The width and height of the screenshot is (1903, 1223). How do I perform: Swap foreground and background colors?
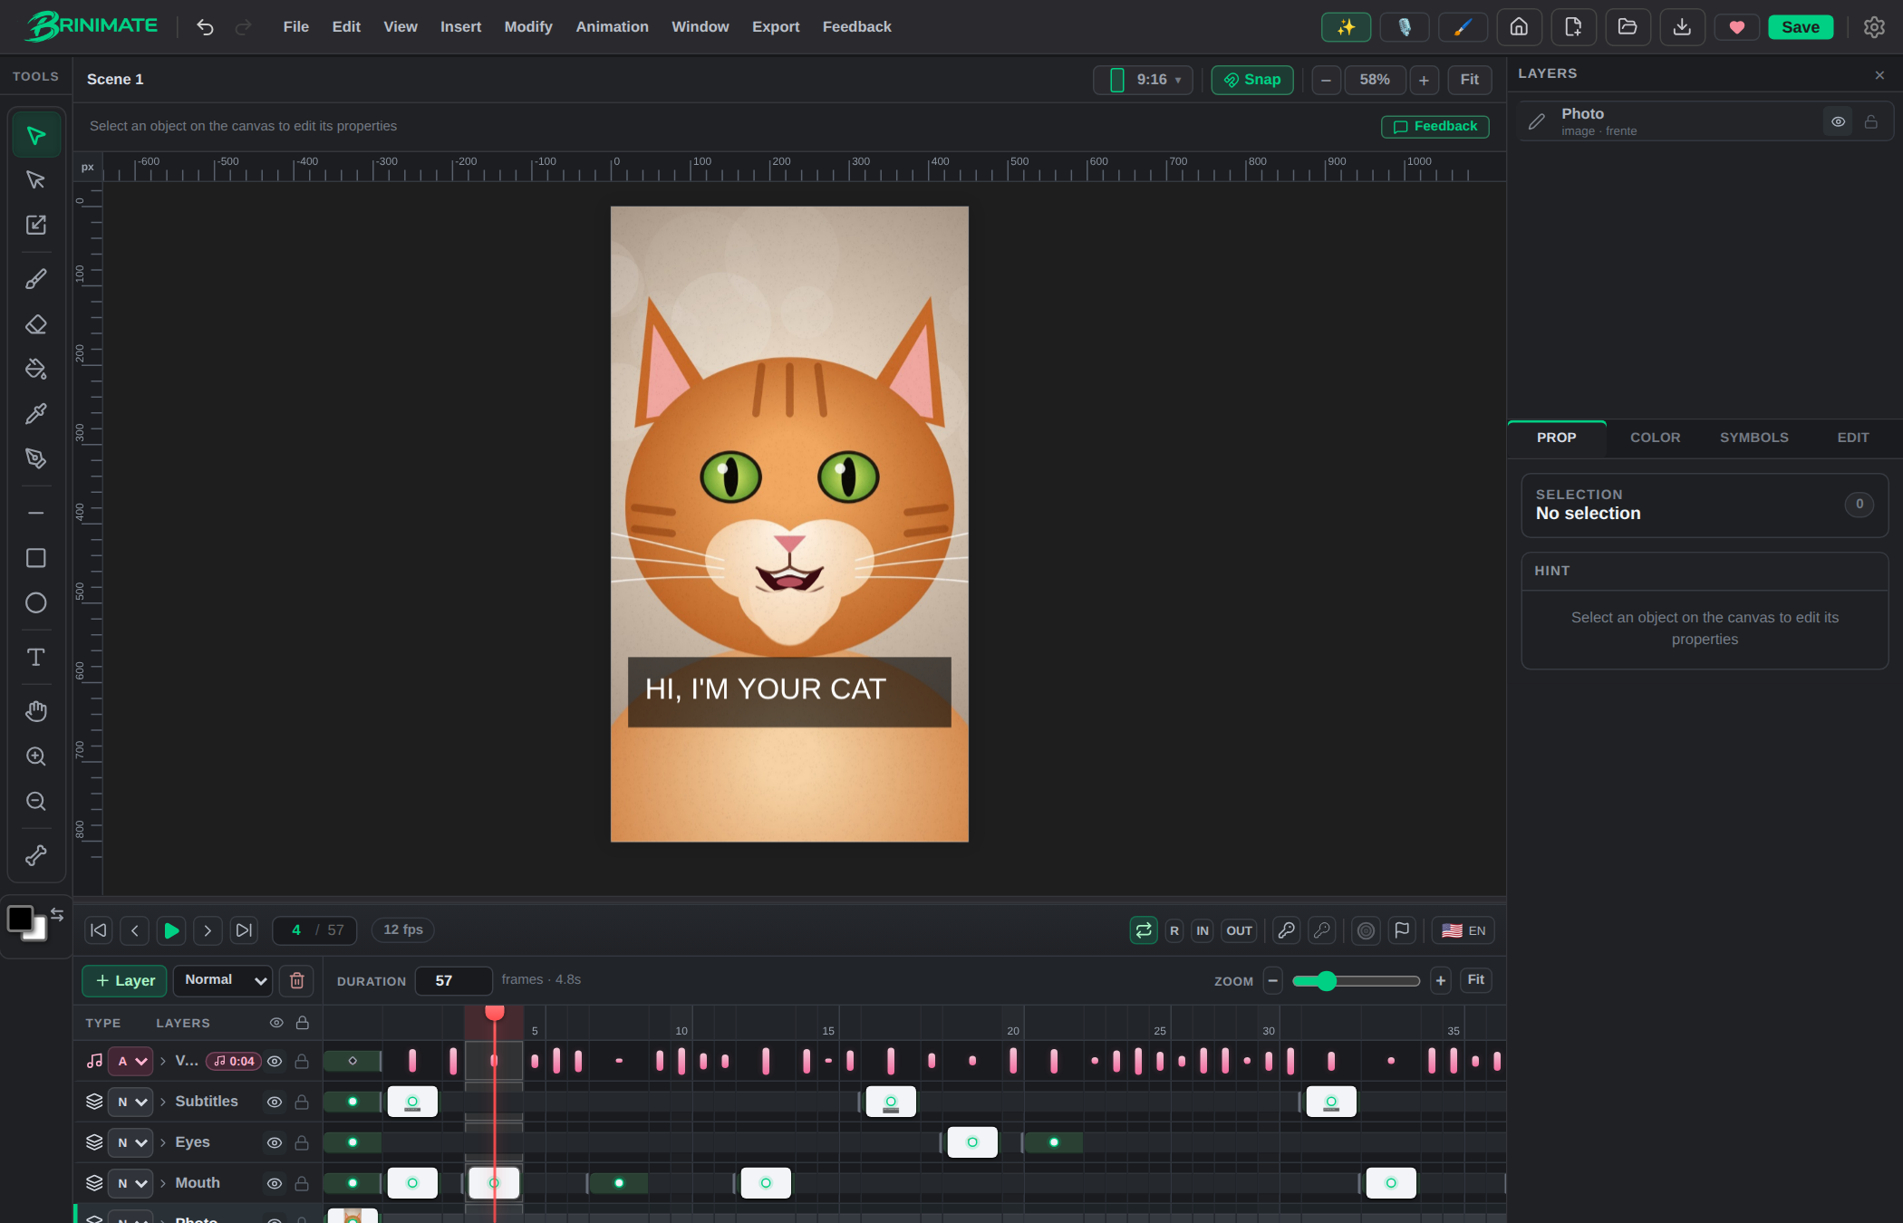click(57, 914)
